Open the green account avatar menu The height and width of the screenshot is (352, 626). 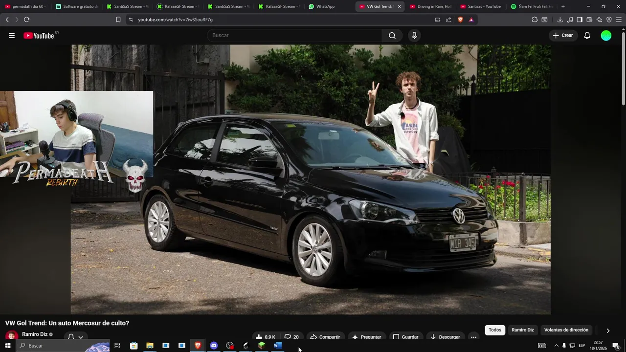point(606,35)
